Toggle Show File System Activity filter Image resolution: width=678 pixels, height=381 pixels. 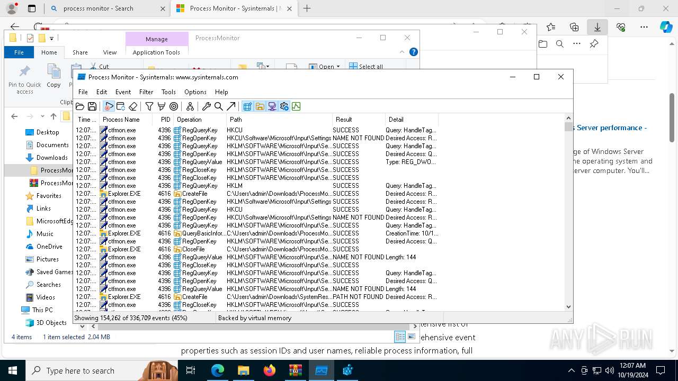tap(260, 106)
